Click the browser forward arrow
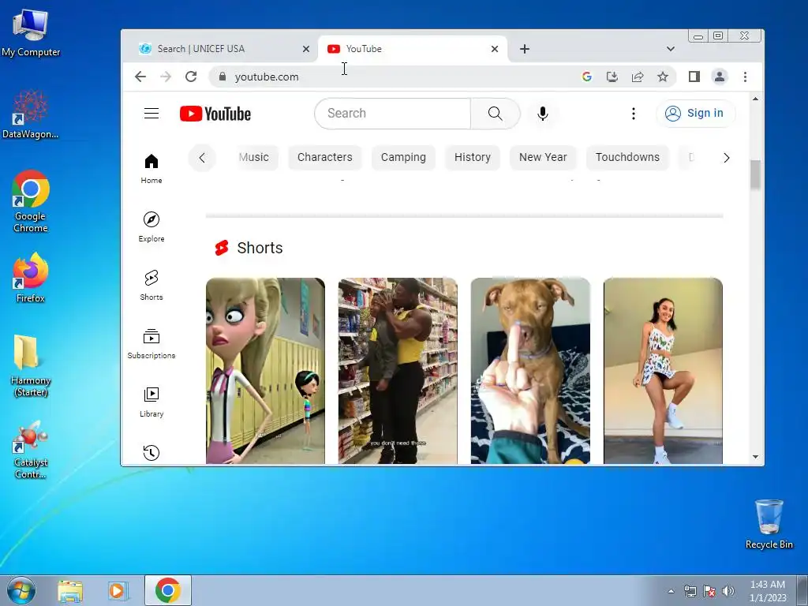The image size is (808, 606). pos(166,77)
